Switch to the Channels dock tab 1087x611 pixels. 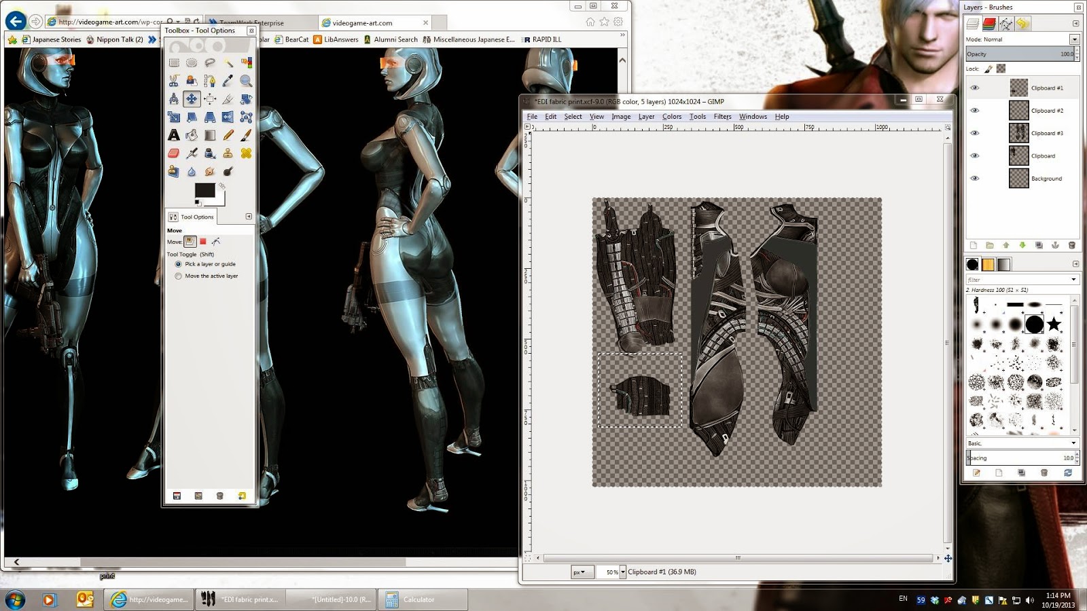click(989, 24)
